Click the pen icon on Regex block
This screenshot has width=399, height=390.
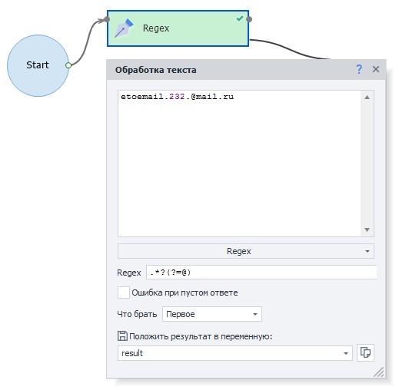125,28
